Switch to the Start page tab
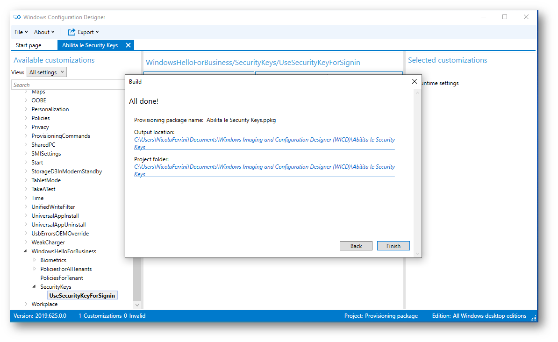The height and width of the screenshot is (342, 558). pos(29,45)
